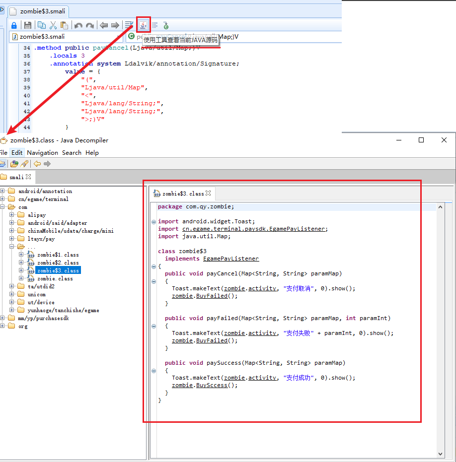Expand the mm/yp/purchasesdk tree node
This screenshot has width=456, height=462.
point(2,318)
